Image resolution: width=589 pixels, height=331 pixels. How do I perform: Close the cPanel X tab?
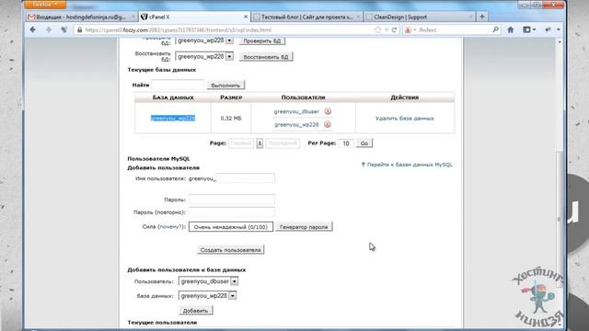click(246, 17)
